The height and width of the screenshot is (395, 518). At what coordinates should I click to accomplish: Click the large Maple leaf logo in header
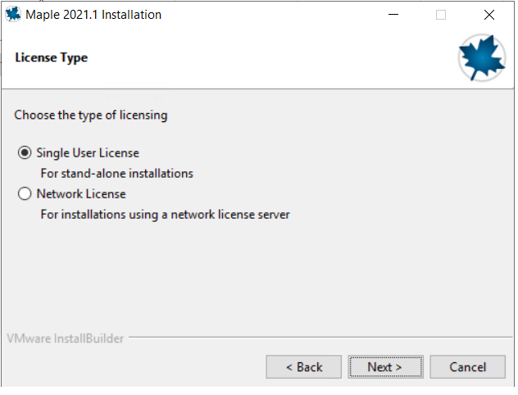pos(482,57)
